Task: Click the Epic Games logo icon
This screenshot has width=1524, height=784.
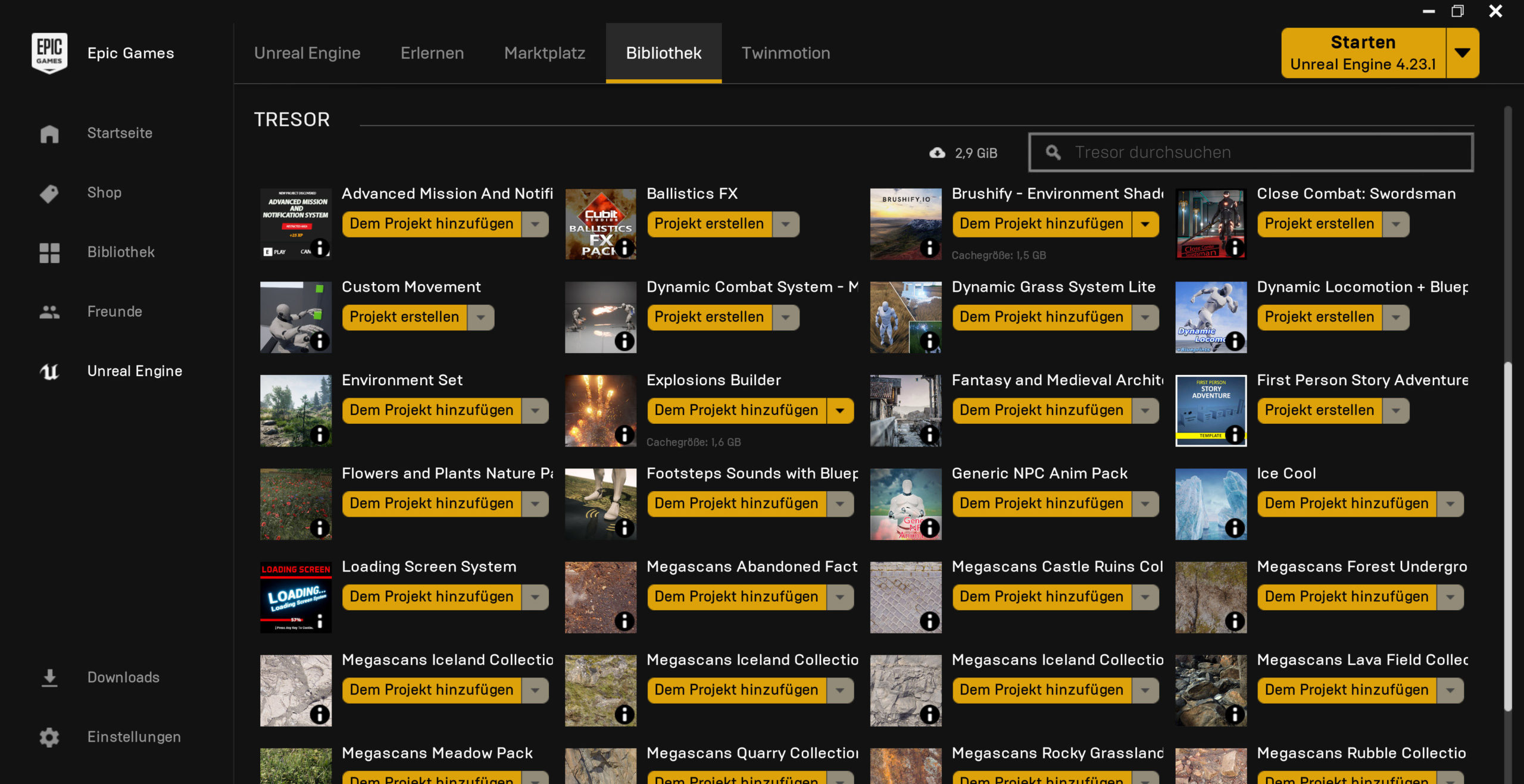Action: (49, 53)
